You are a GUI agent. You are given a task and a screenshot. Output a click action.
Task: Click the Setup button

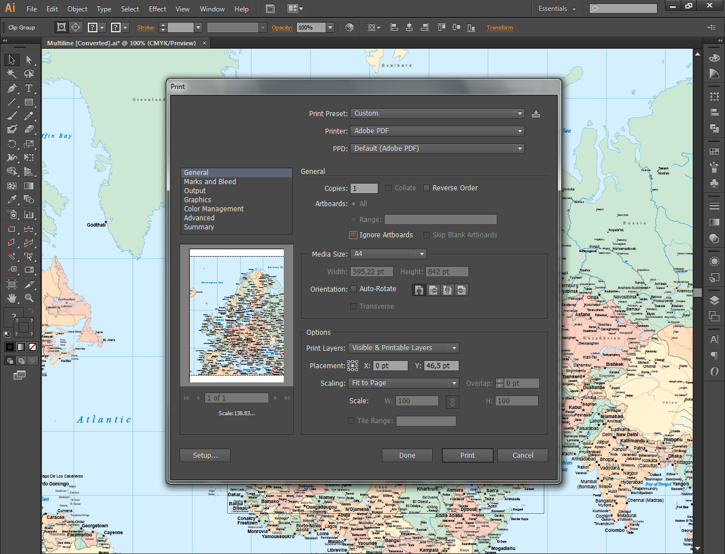[x=204, y=455]
